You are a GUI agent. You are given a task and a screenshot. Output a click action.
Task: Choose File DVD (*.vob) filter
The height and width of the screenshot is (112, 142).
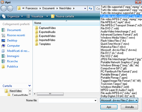121,28
